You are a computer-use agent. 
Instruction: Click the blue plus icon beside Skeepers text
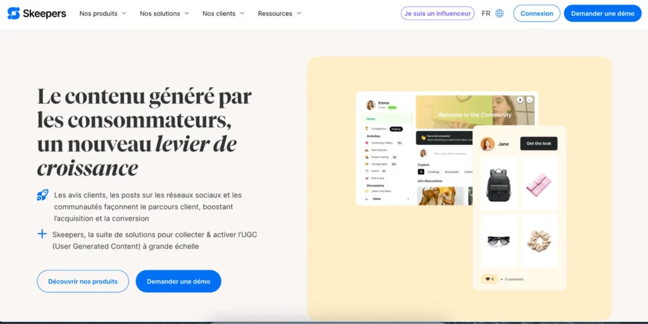tap(42, 234)
